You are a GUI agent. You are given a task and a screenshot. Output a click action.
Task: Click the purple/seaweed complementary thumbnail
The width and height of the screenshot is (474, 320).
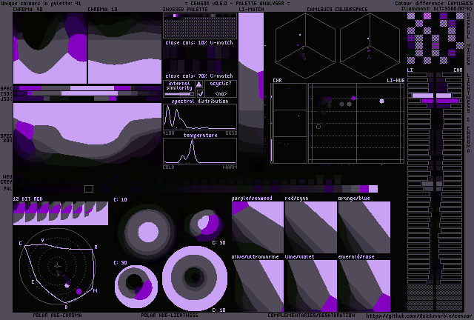tap(257, 227)
